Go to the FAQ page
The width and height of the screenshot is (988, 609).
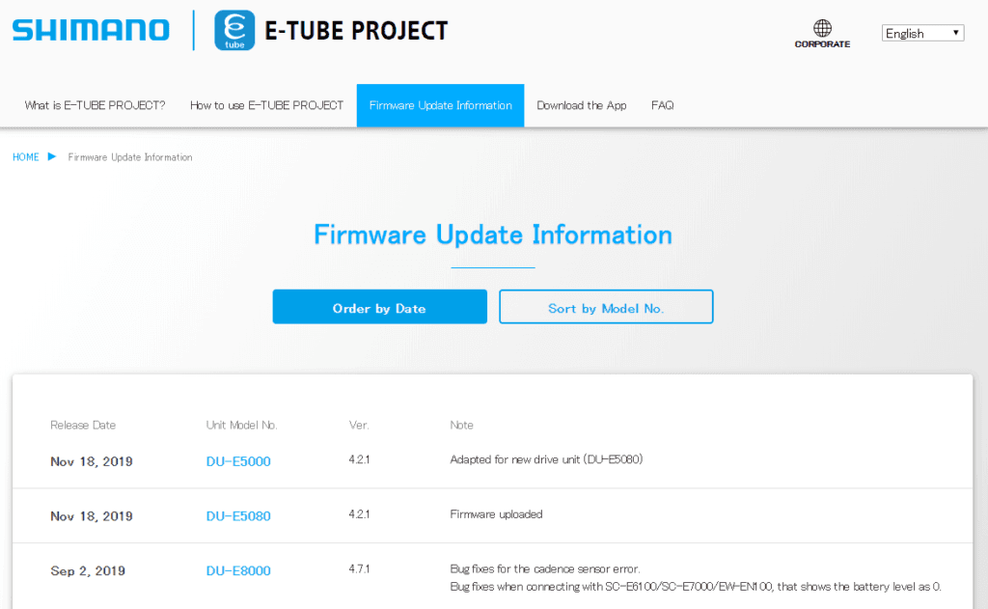(x=662, y=104)
